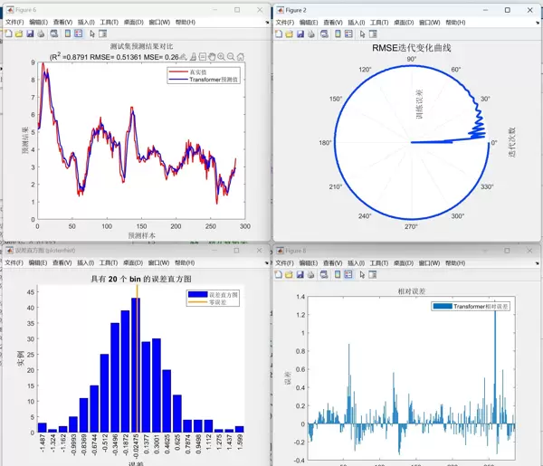This screenshot has width=543, height=466.
Task: Click the RMSE迭代变化曲线 polar plot title
Action: [x=411, y=48]
